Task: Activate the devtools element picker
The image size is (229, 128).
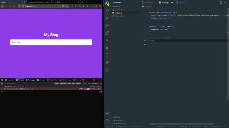Action: (x=2, y=80)
